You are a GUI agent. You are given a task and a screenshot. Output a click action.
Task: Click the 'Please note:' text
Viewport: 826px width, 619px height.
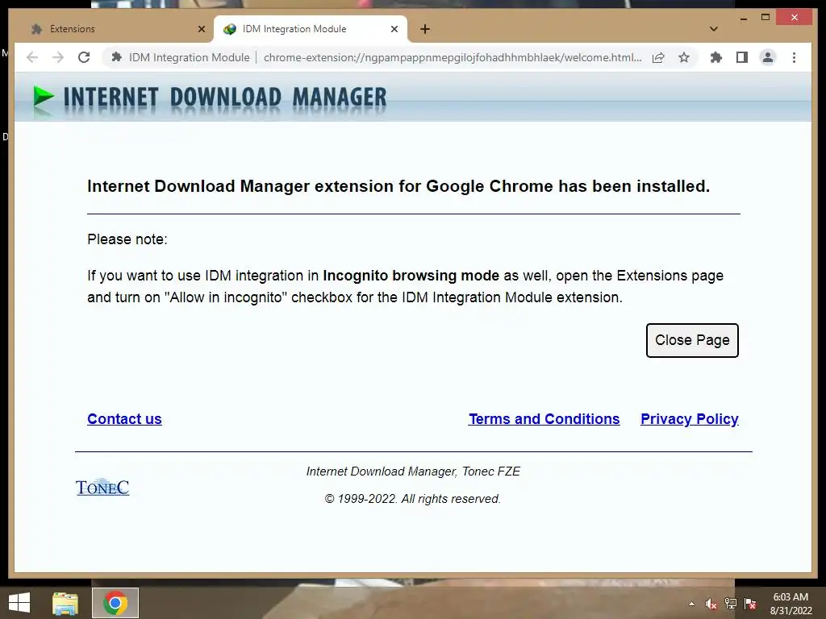pos(127,239)
